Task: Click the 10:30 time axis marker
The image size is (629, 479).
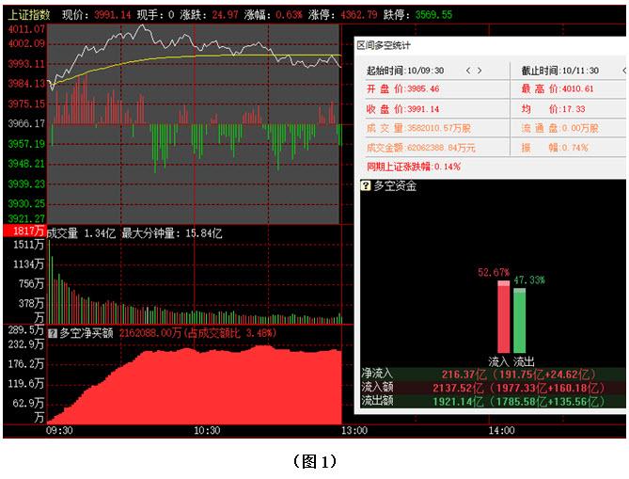Action: [x=207, y=430]
